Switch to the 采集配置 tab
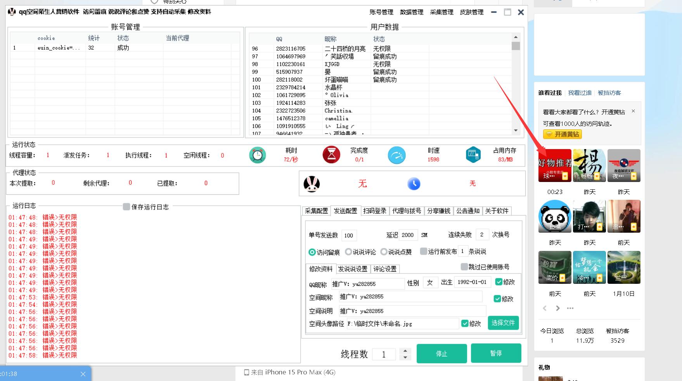 316,211
